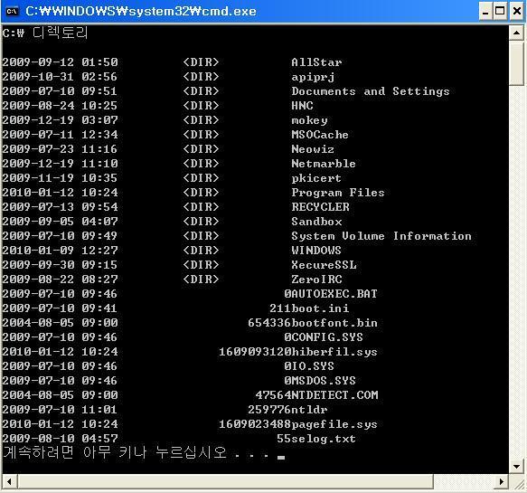Click the 0AUTOEXEC.BAT file entry
527x493 pixels.
coord(331,294)
